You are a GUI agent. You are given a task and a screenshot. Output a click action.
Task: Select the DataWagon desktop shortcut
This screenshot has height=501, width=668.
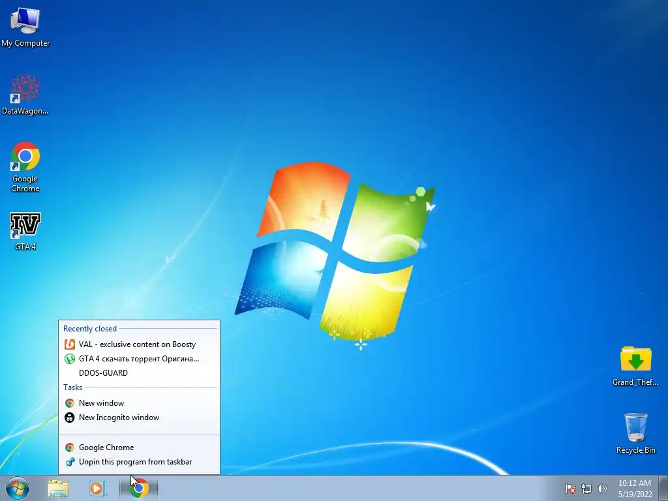pos(25,95)
